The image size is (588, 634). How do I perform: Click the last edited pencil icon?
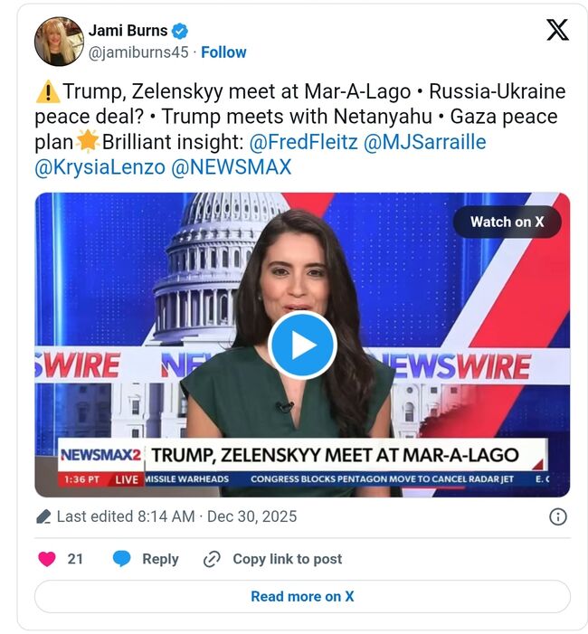click(x=43, y=516)
